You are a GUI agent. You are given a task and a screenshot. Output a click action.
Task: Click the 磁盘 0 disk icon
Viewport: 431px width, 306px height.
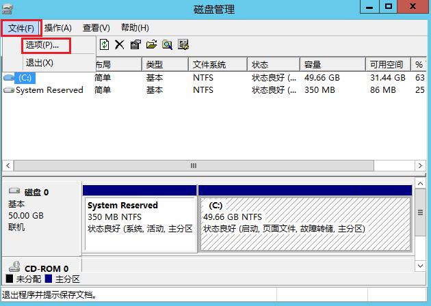point(14,191)
